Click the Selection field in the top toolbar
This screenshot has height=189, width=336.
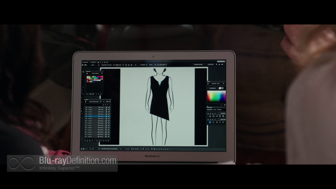point(93,62)
